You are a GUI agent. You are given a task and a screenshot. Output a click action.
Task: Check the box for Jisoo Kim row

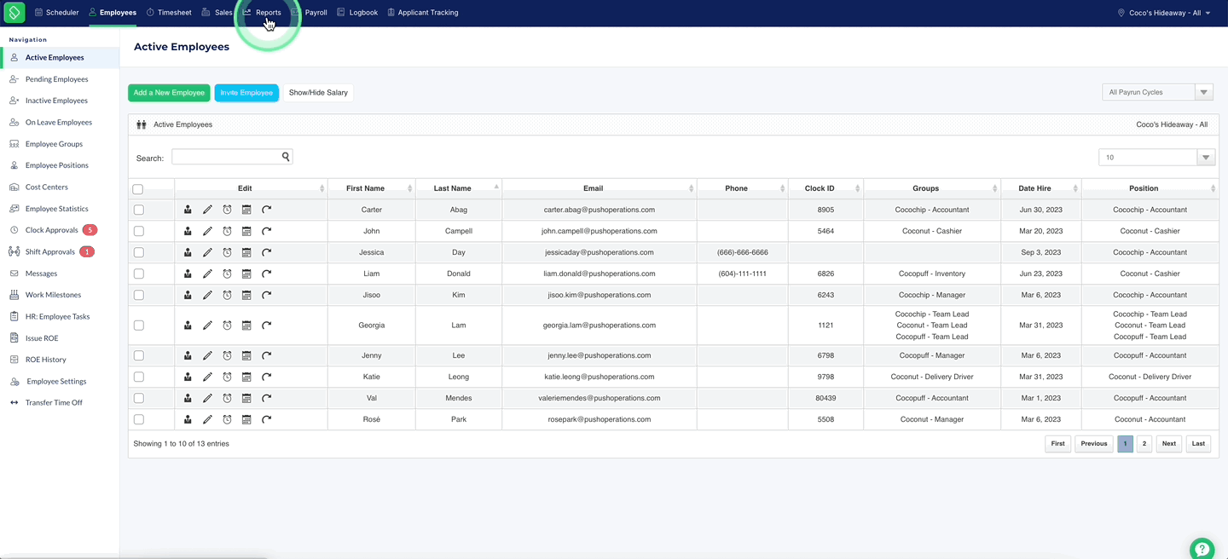(139, 295)
